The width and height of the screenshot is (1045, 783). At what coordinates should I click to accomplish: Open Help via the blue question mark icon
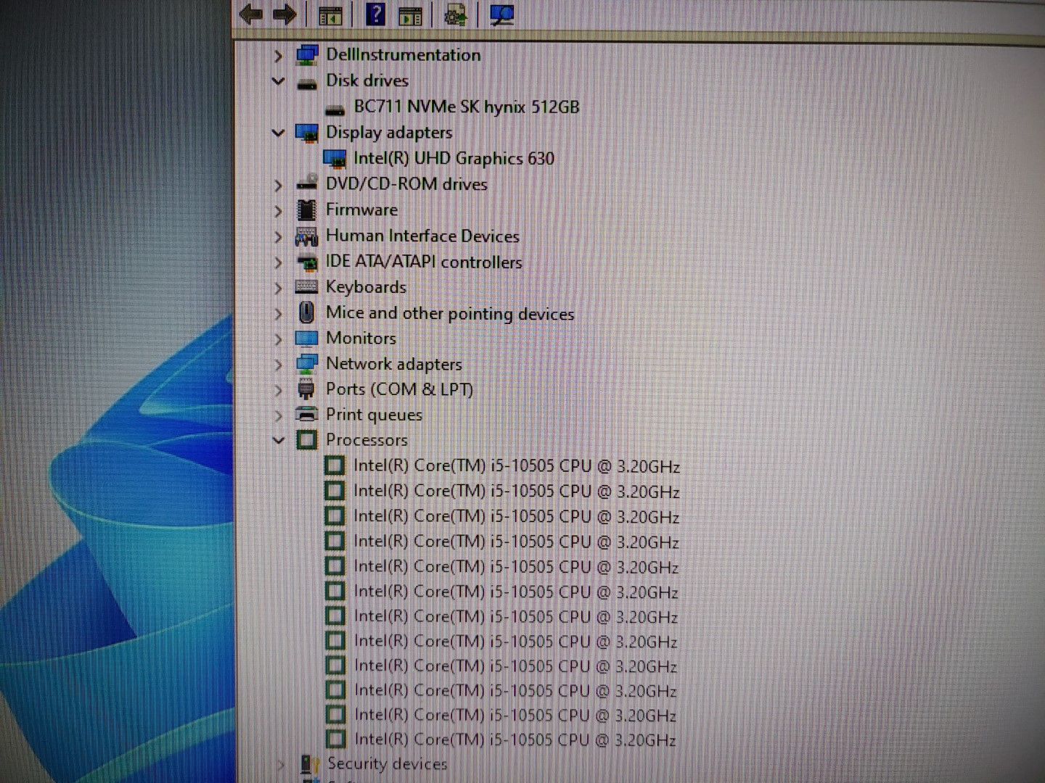click(375, 14)
